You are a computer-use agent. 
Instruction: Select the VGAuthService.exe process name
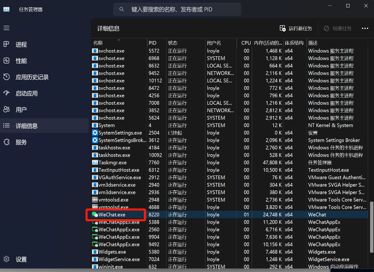tap(120, 177)
